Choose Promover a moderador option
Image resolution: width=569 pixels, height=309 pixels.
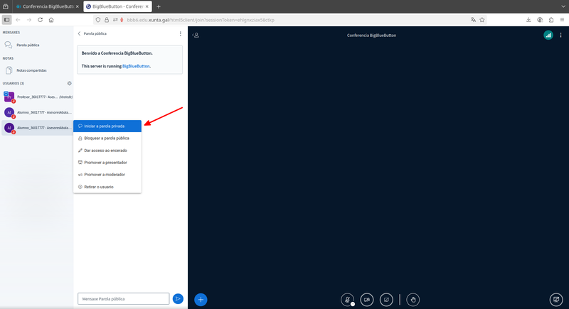coord(104,175)
